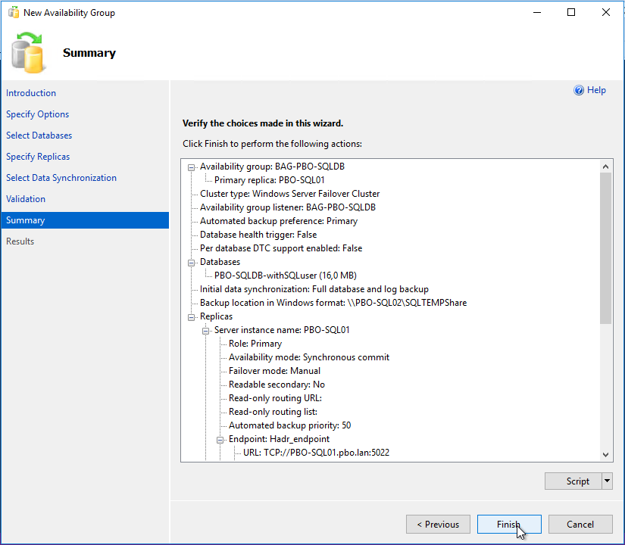Open the Script button dropdown arrow

(607, 481)
